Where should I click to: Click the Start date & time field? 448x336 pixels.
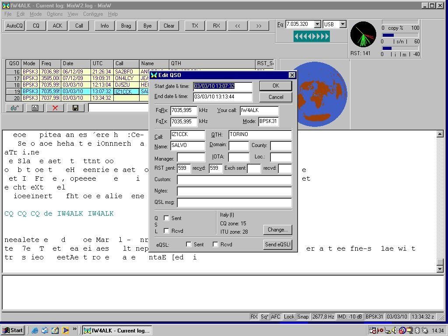click(x=223, y=86)
